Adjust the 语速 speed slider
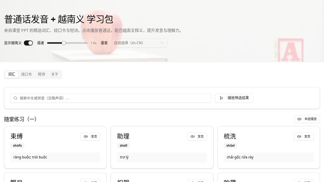Screen dimensions: 324x182 67,43
